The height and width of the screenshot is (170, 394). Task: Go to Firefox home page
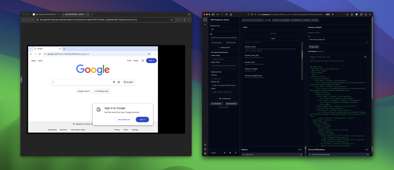(x=231, y=14)
